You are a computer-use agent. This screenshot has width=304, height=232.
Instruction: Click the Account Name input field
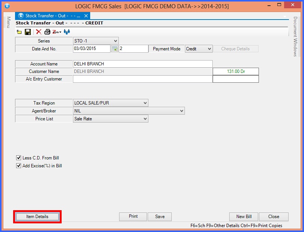[x=142, y=64]
